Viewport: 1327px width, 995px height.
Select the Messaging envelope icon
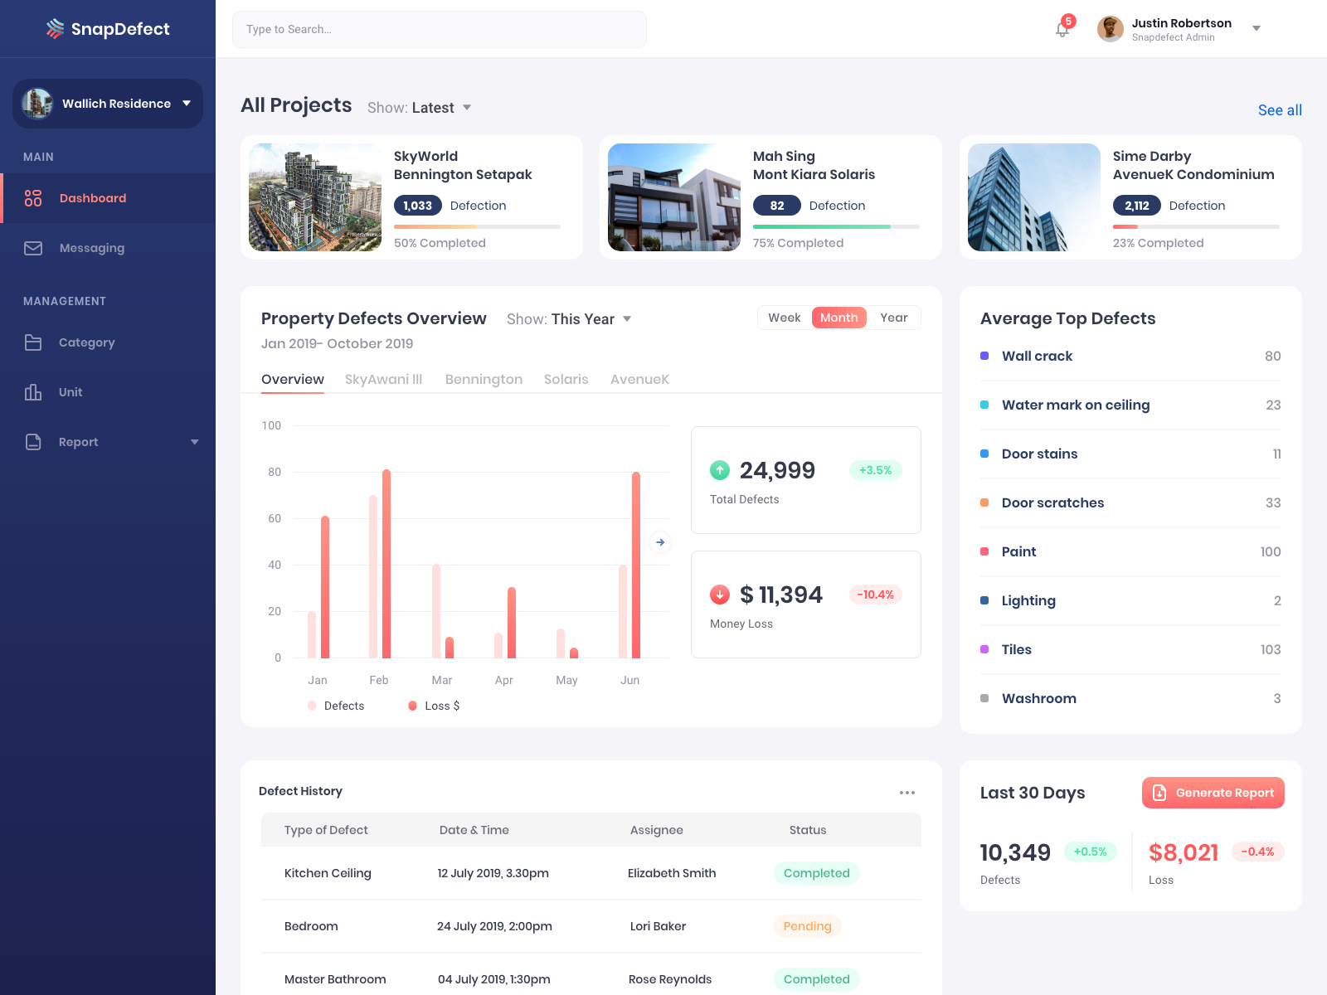pos(33,248)
